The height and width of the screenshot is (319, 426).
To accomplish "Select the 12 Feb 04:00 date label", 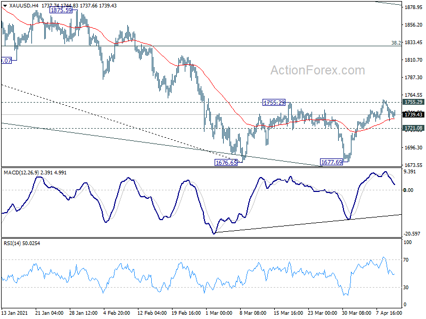I will coord(152,313).
